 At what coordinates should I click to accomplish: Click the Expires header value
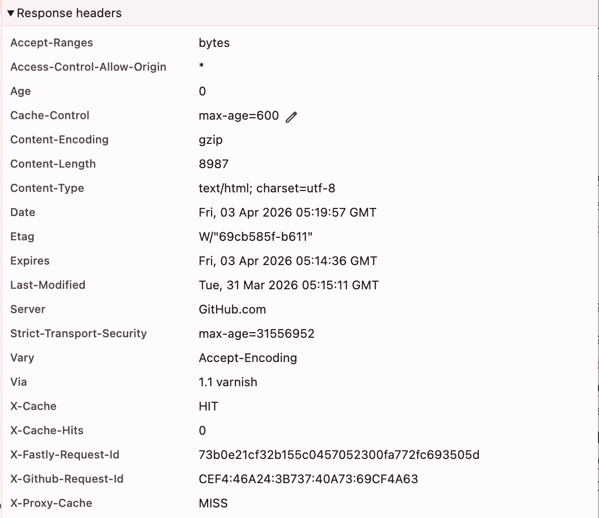coord(288,261)
